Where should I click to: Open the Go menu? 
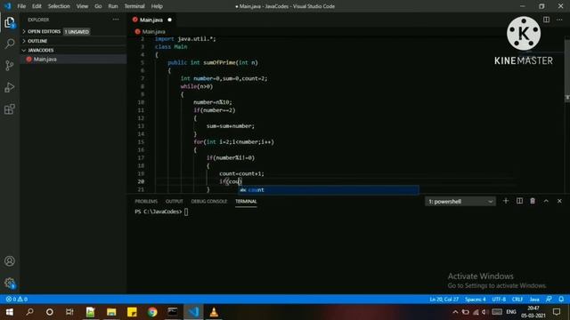tap(98, 6)
